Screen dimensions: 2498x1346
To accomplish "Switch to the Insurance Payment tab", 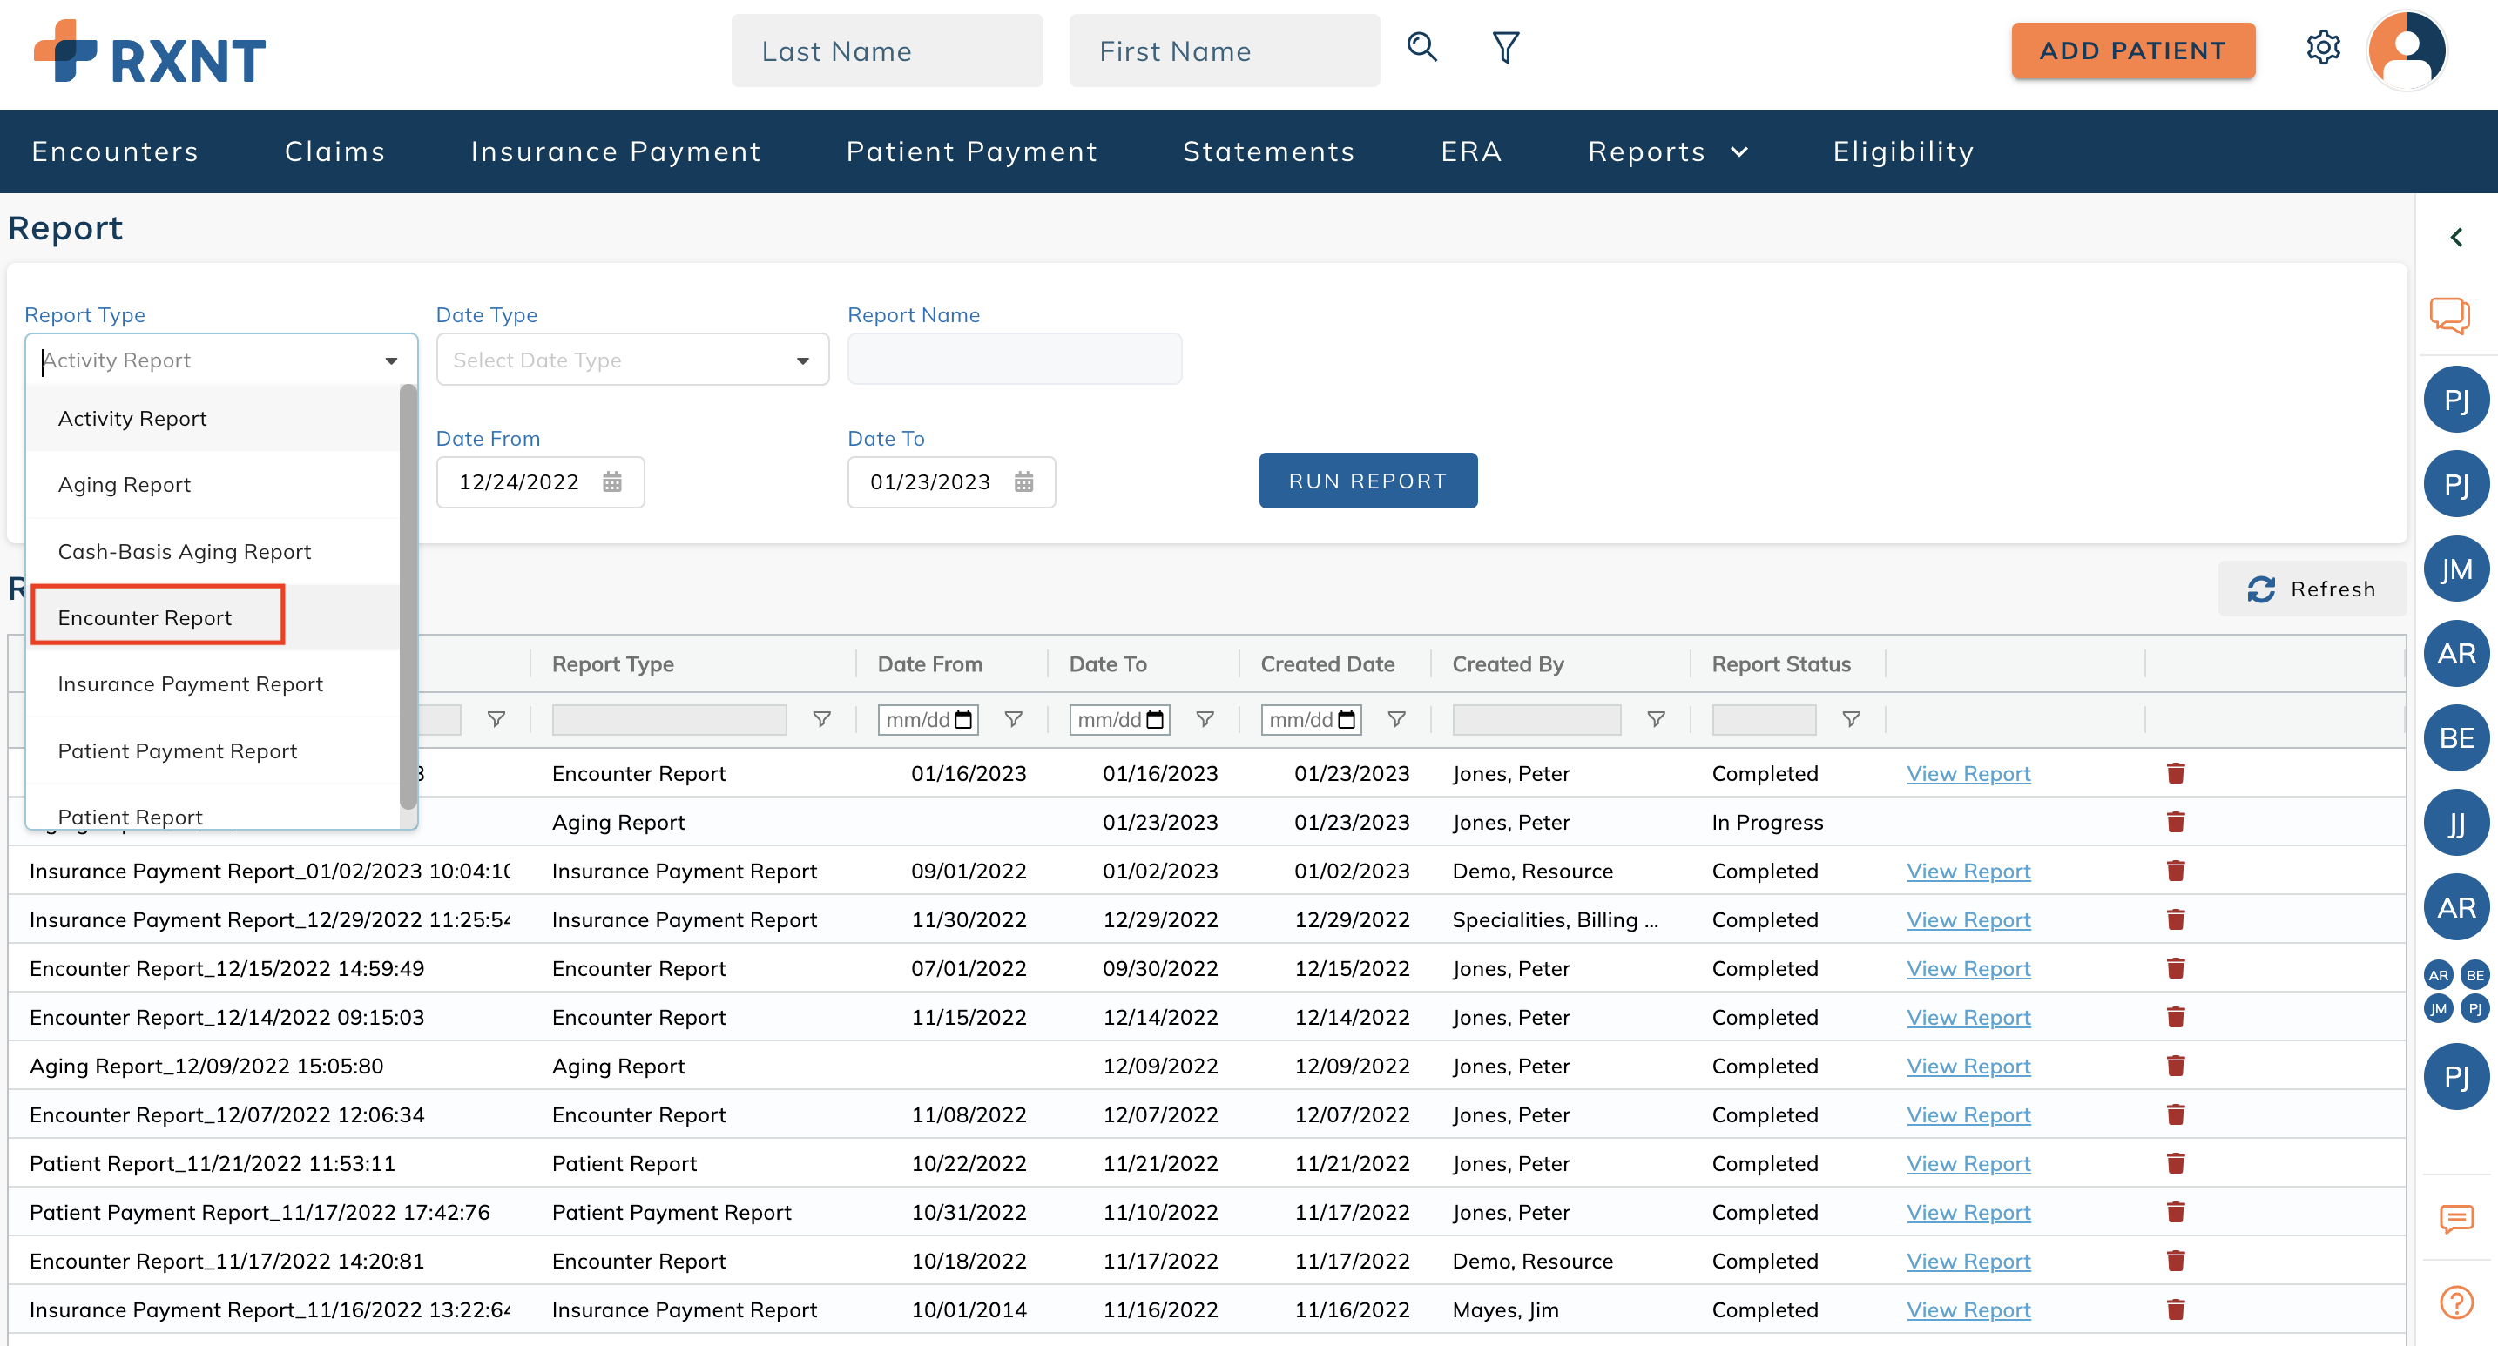I will (615, 151).
